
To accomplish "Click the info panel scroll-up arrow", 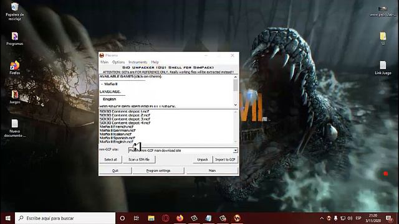I will (236, 77).
